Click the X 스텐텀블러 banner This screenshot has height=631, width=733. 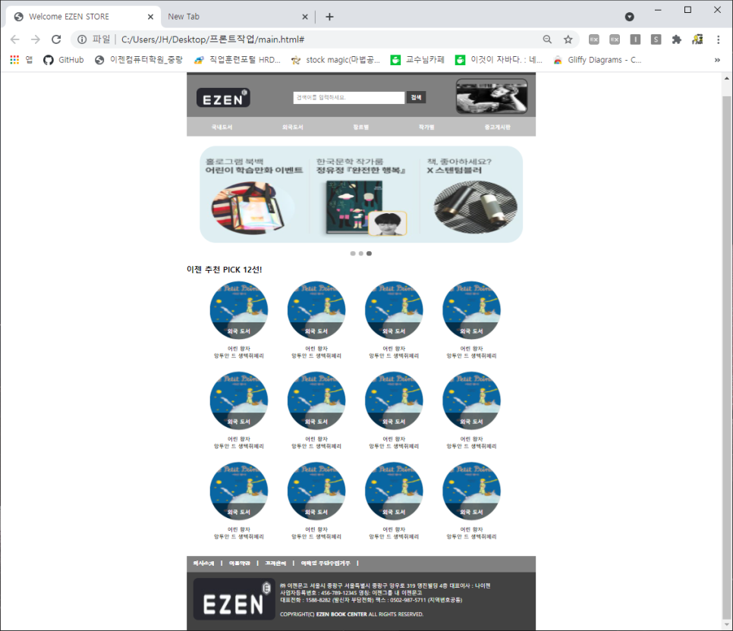(471, 194)
